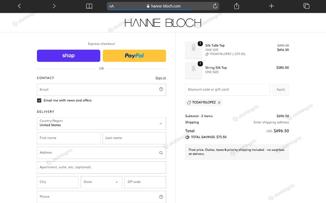Click the Subtotal · 2 items label
The height and width of the screenshot is (203, 326).
tap(199, 116)
